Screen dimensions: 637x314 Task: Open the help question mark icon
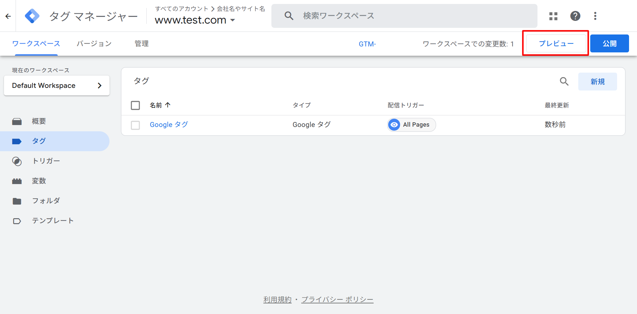tap(575, 16)
